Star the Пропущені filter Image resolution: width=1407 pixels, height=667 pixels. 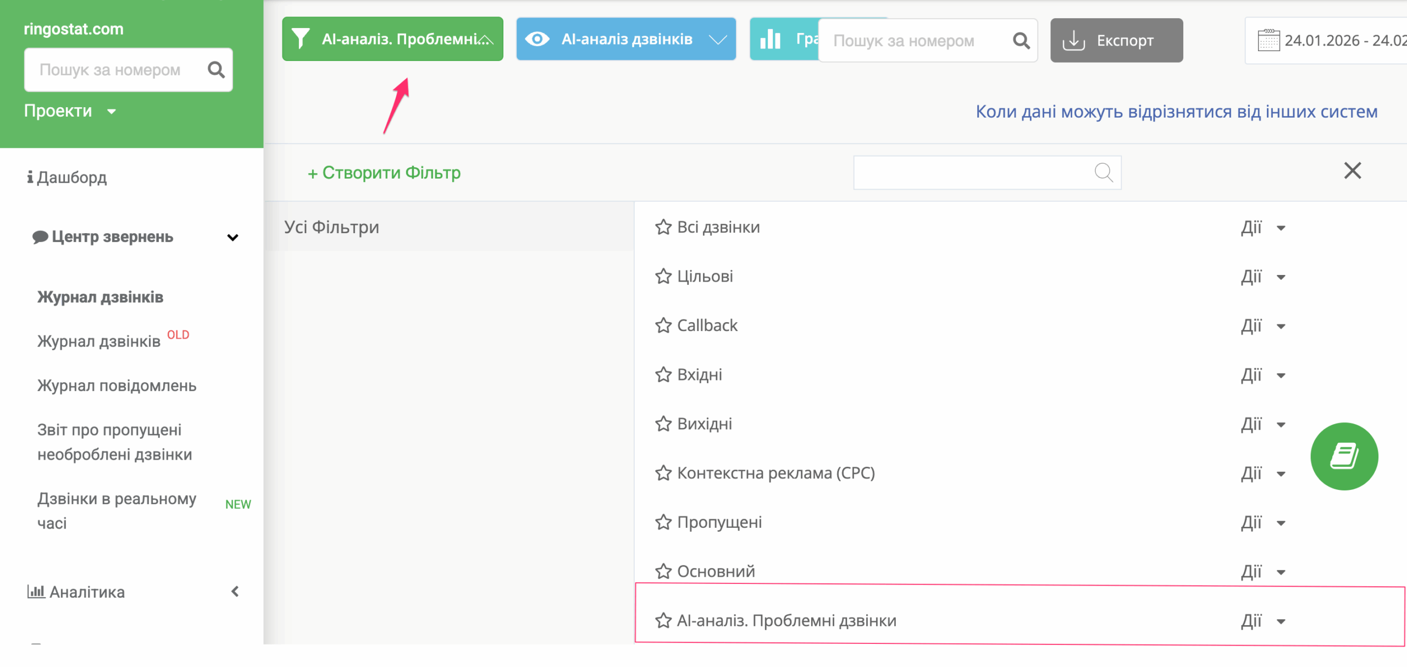tap(662, 522)
